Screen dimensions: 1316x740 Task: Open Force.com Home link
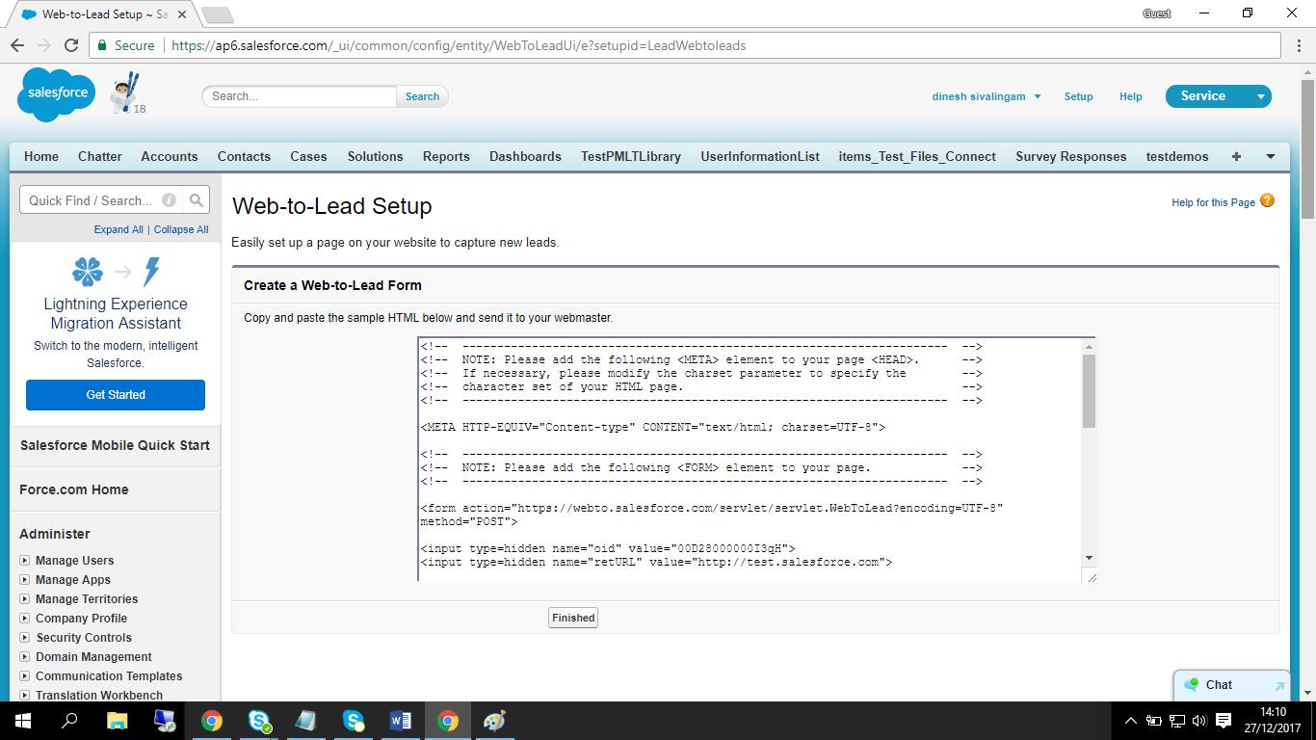[x=74, y=489]
